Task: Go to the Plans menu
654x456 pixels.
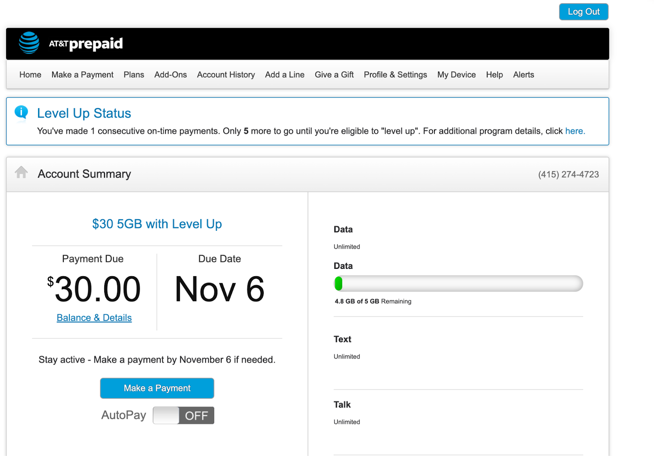Action: coord(134,75)
